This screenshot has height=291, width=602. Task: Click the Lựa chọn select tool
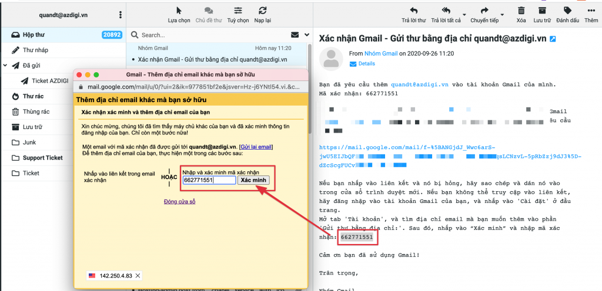(179, 15)
